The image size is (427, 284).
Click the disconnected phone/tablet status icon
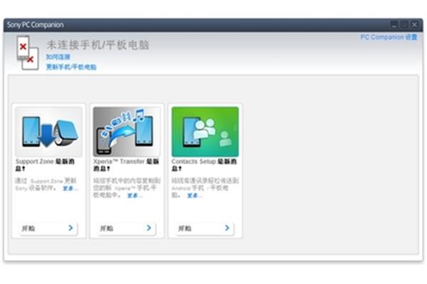click(27, 53)
